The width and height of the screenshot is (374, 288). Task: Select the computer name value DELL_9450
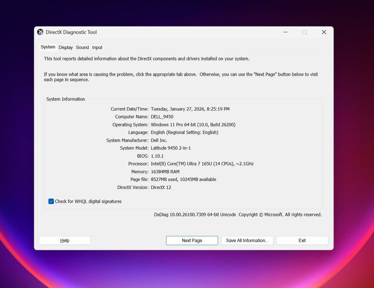(x=162, y=117)
